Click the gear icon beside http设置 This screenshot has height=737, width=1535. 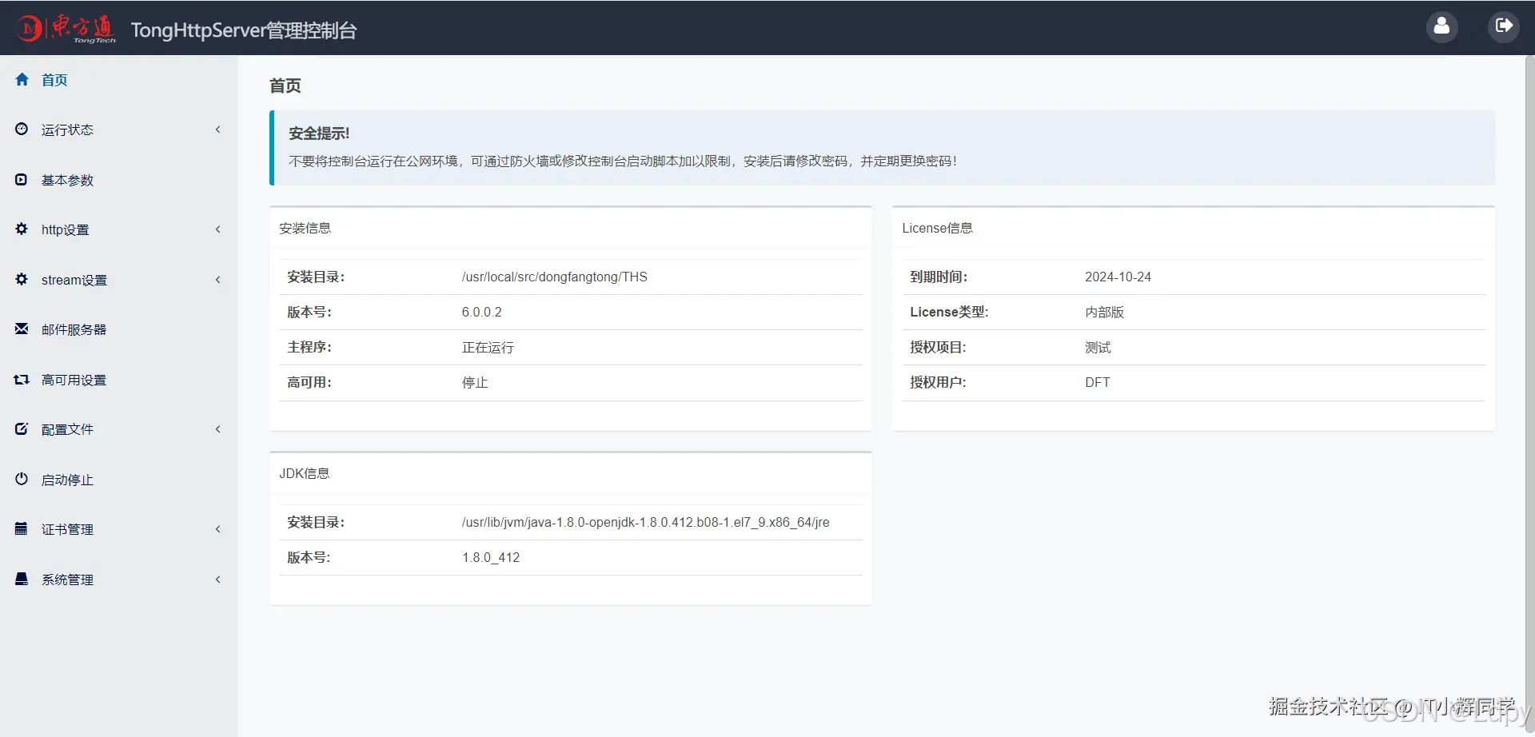coord(22,229)
